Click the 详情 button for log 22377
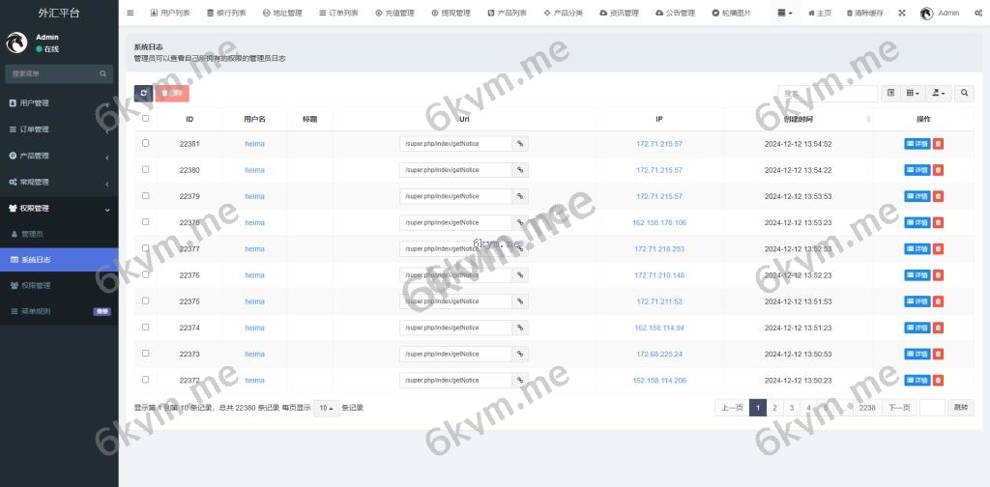Screen dimensions: 990x487 pos(917,248)
